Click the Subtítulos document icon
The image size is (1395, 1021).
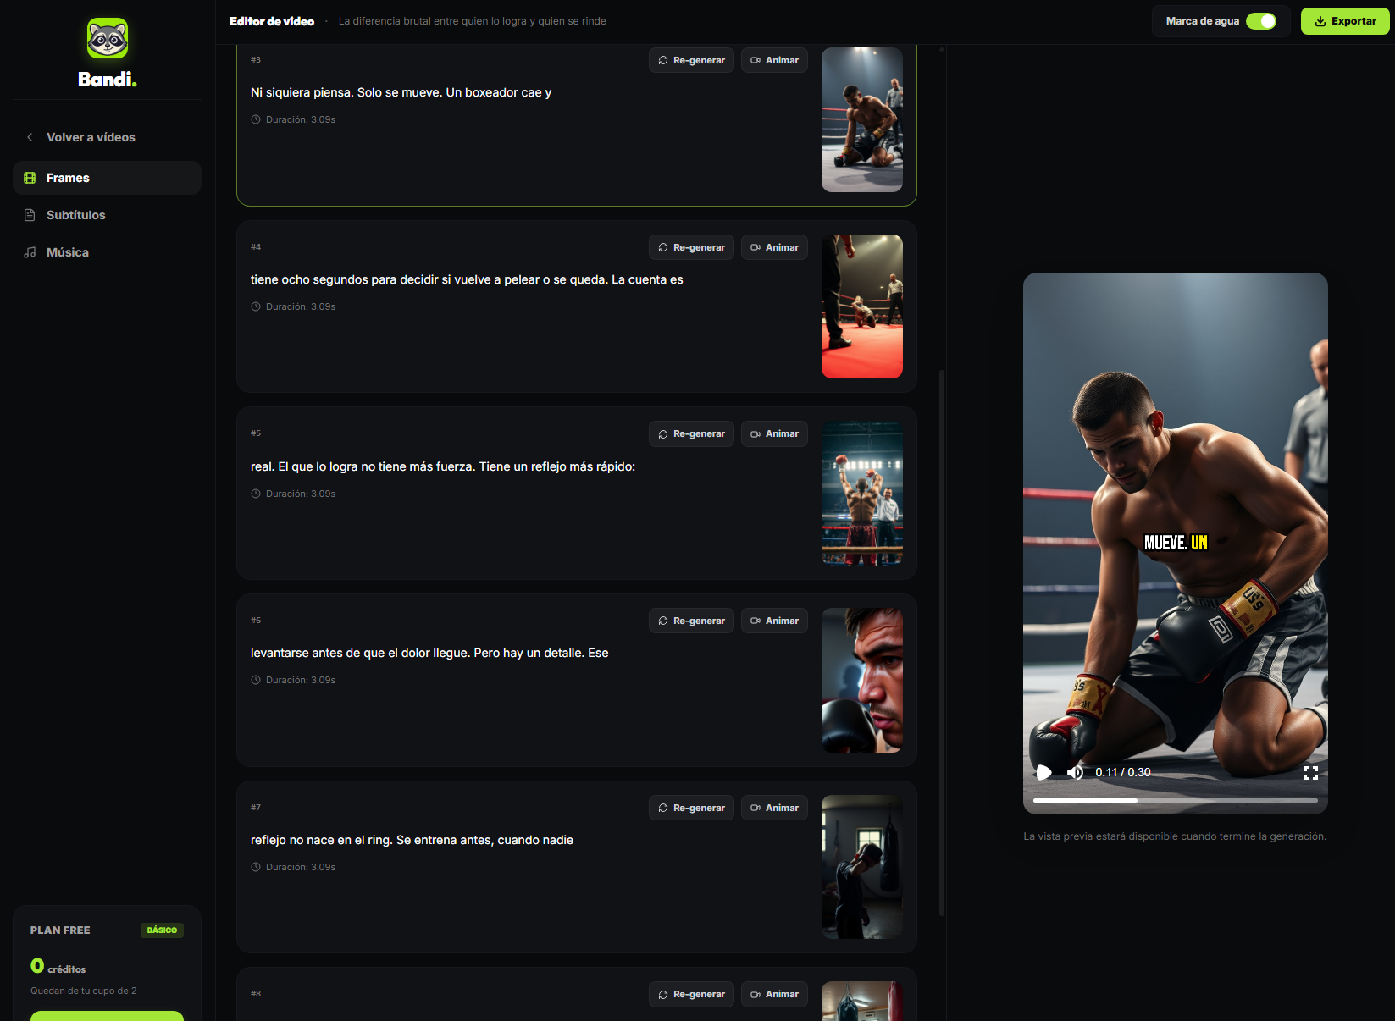point(30,215)
